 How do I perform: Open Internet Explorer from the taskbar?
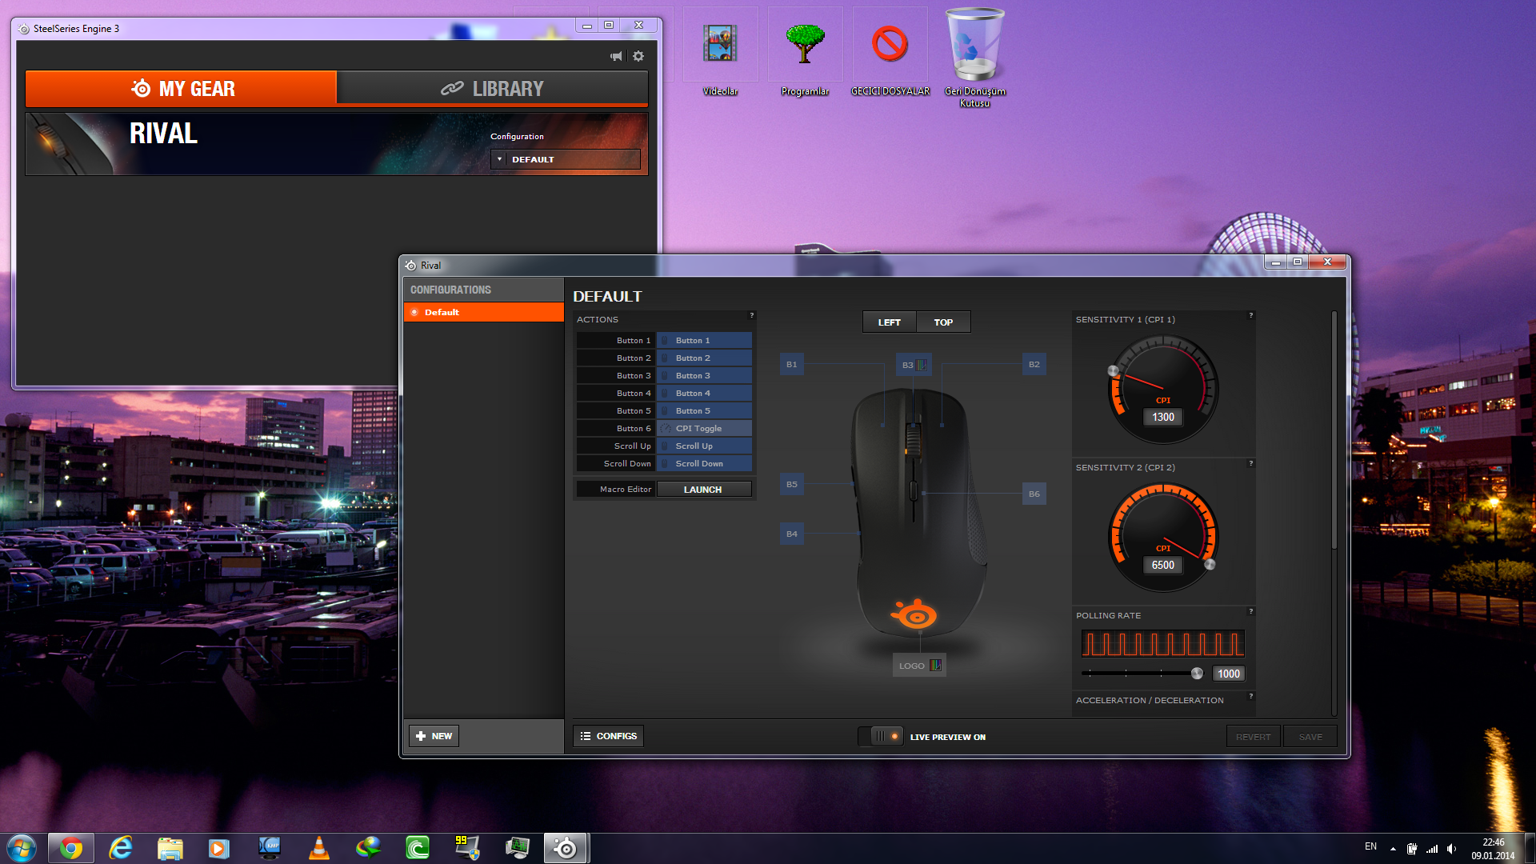[121, 848]
